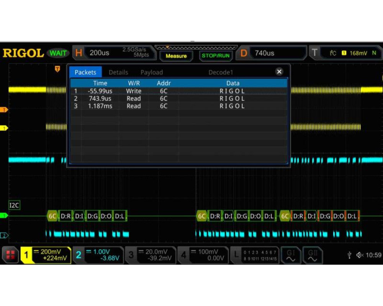
Task: Click the clock showing 10:59
Action: (x=373, y=255)
